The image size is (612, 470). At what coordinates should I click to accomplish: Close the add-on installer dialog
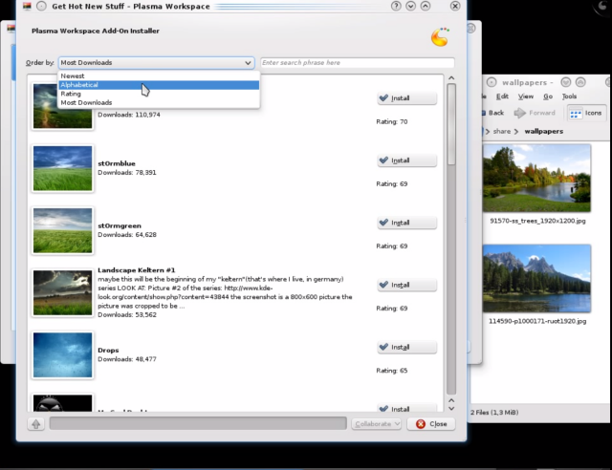coord(431,424)
